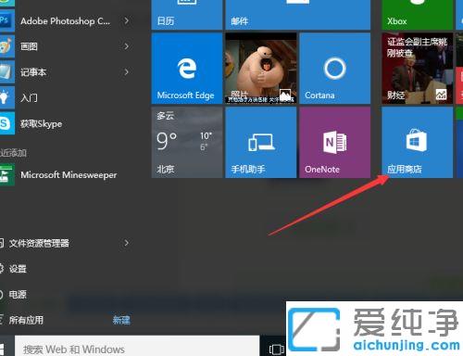The image size is (463, 356).
Task: Open the Microsoft Edge tile
Action: tap(187, 69)
